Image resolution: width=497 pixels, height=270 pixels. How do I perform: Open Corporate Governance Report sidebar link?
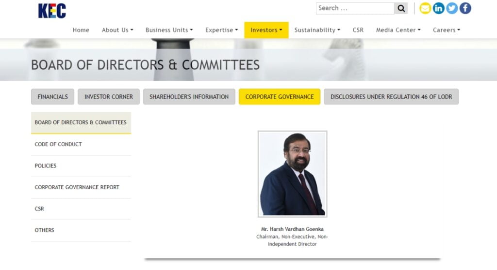tap(81, 187)
